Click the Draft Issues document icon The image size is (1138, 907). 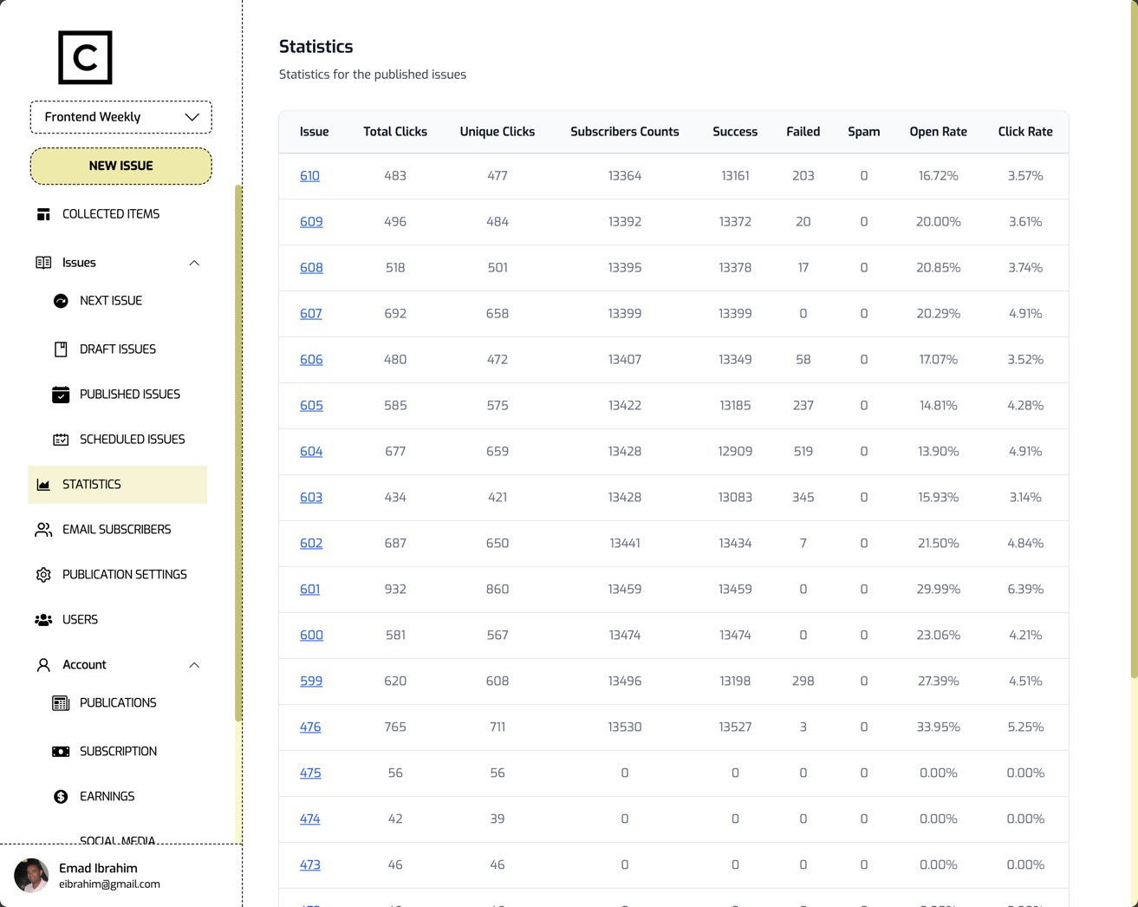tap(61, 349)
